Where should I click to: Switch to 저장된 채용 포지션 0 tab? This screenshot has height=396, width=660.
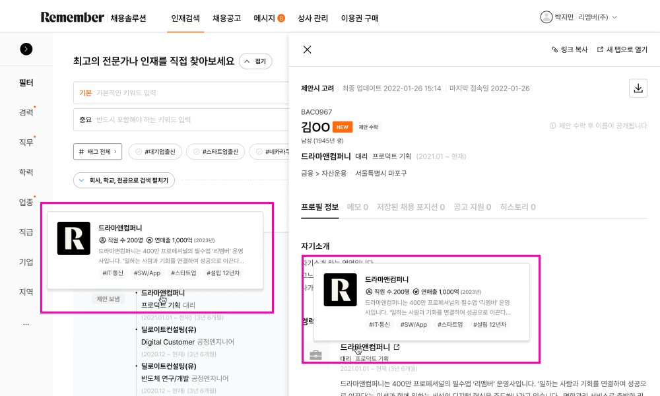(411, 207)
